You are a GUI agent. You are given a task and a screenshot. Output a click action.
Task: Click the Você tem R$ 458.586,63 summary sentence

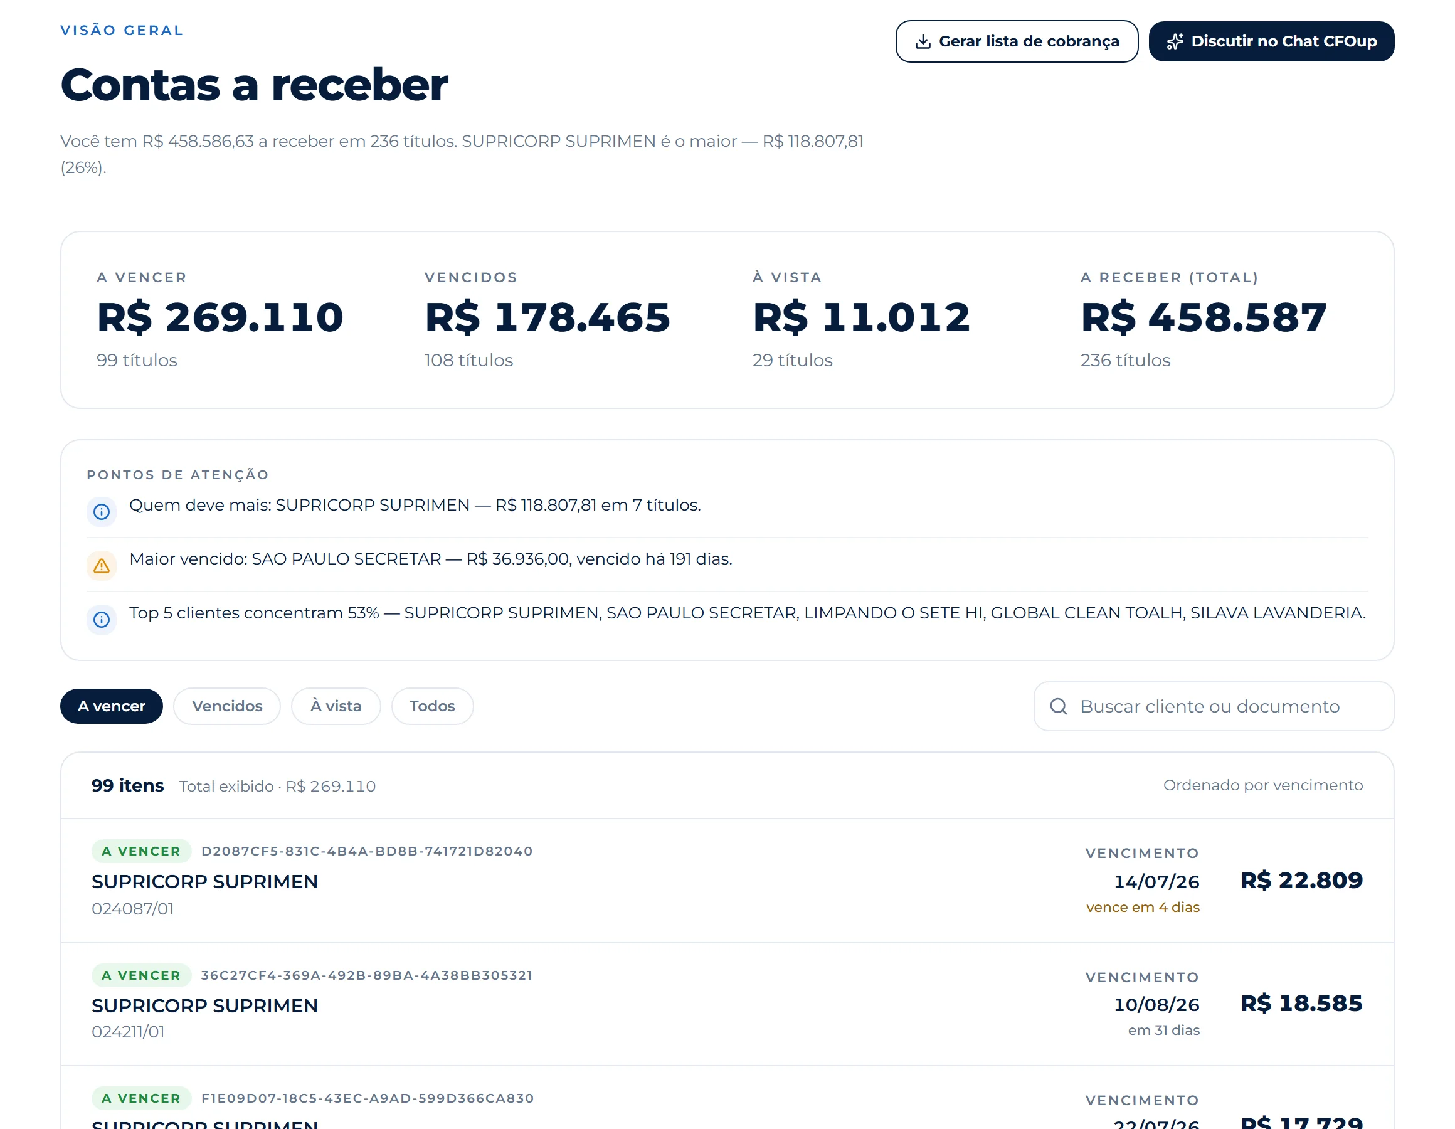coord(462,154)
